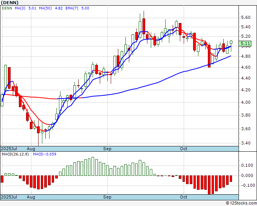The height and width of the screenshot is (206, 257).
Task: Click the 4.00 price axis label
Action: click(246, 102)
